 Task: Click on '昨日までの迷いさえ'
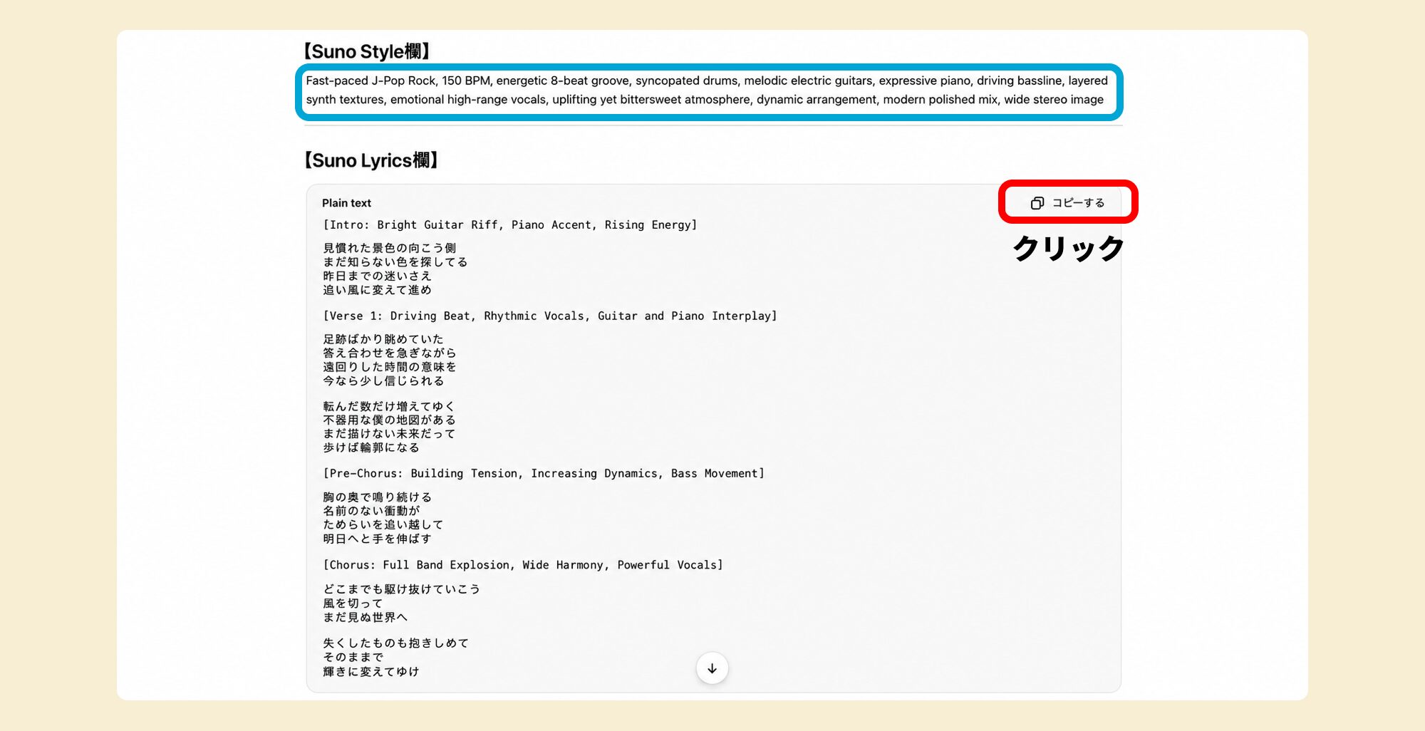[x=378, y=276]
